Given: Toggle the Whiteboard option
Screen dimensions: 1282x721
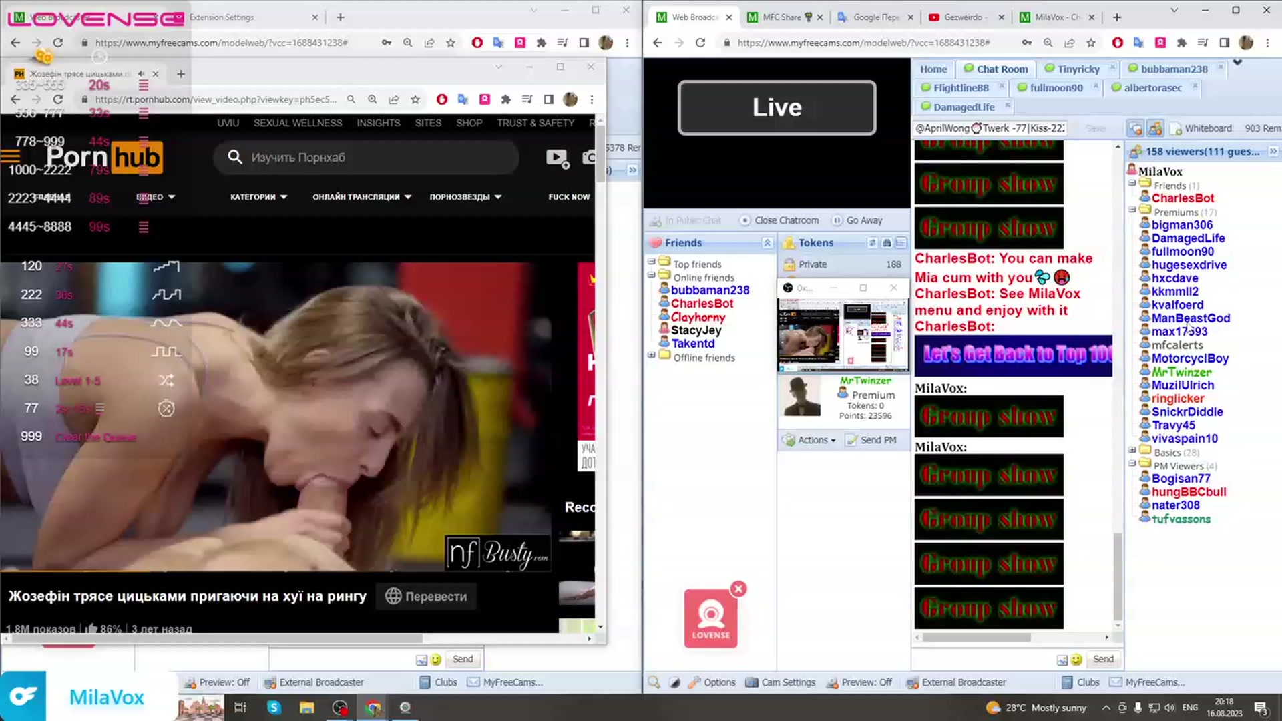Looking at the screenshot, I should tap(1202, 128).
